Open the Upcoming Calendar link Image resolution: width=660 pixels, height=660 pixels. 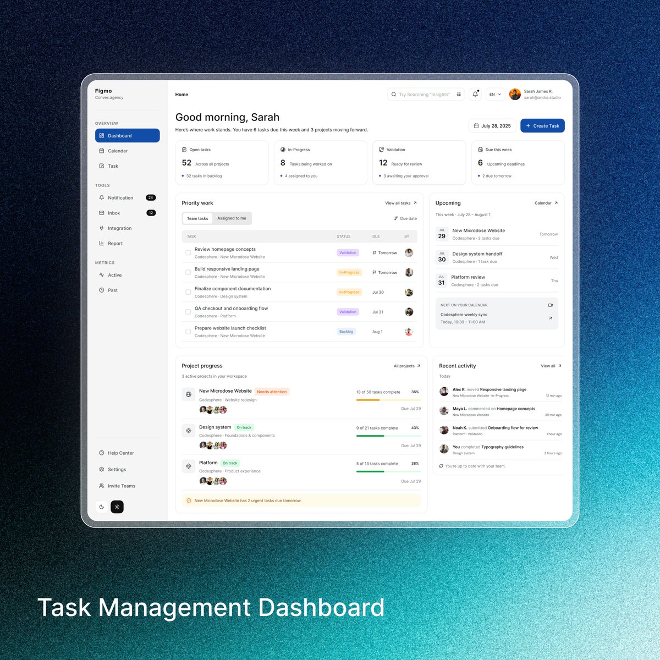[x=546, y=203]
